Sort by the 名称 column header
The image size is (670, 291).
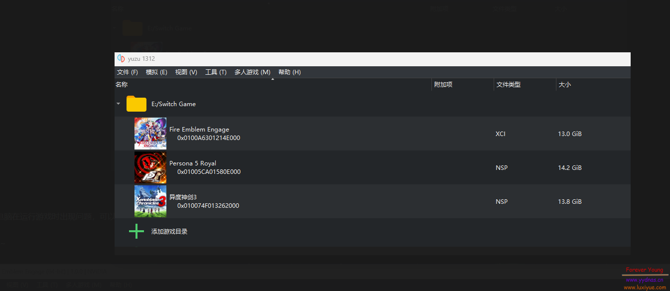pyautogui.click(x=122, y=85)
